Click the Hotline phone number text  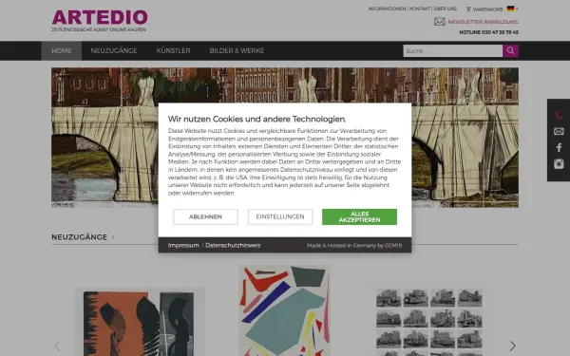tap(488, 32)
